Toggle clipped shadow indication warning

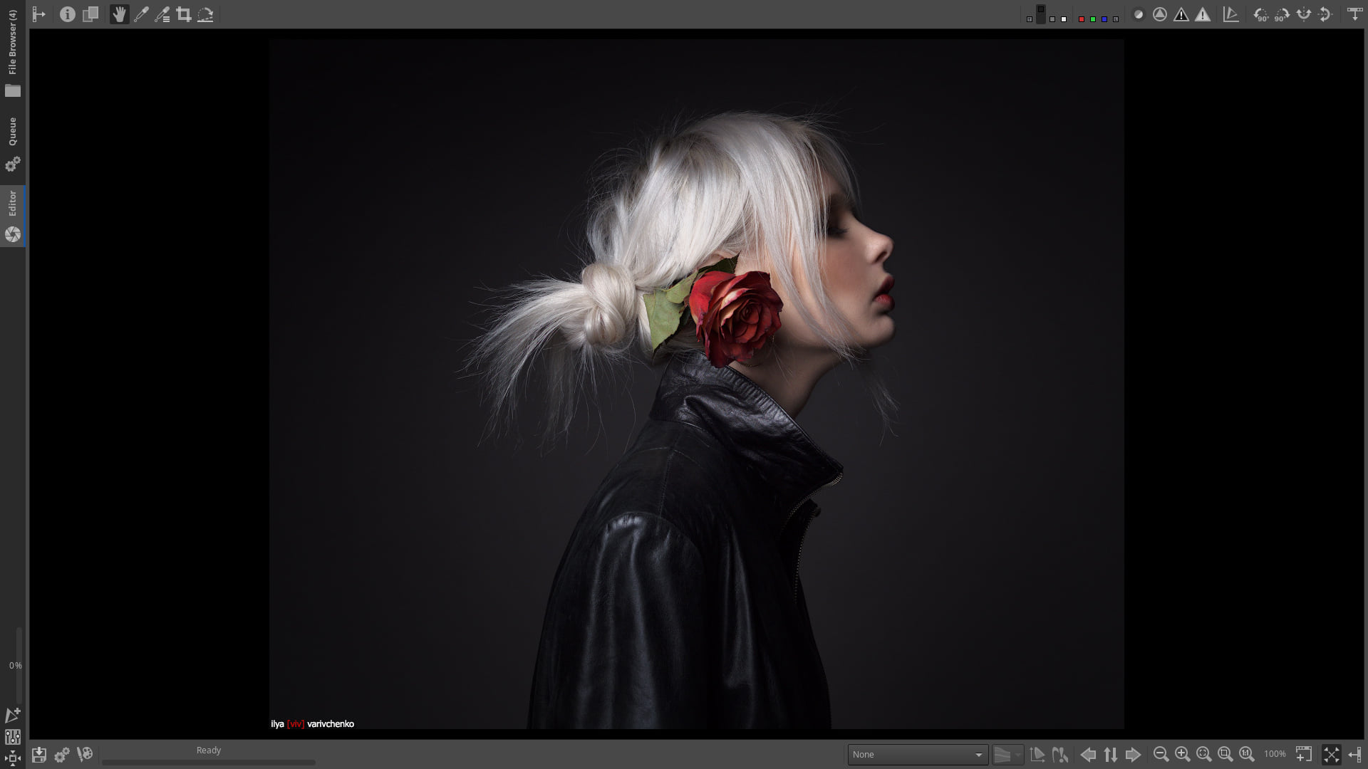tap(1181, 14)
